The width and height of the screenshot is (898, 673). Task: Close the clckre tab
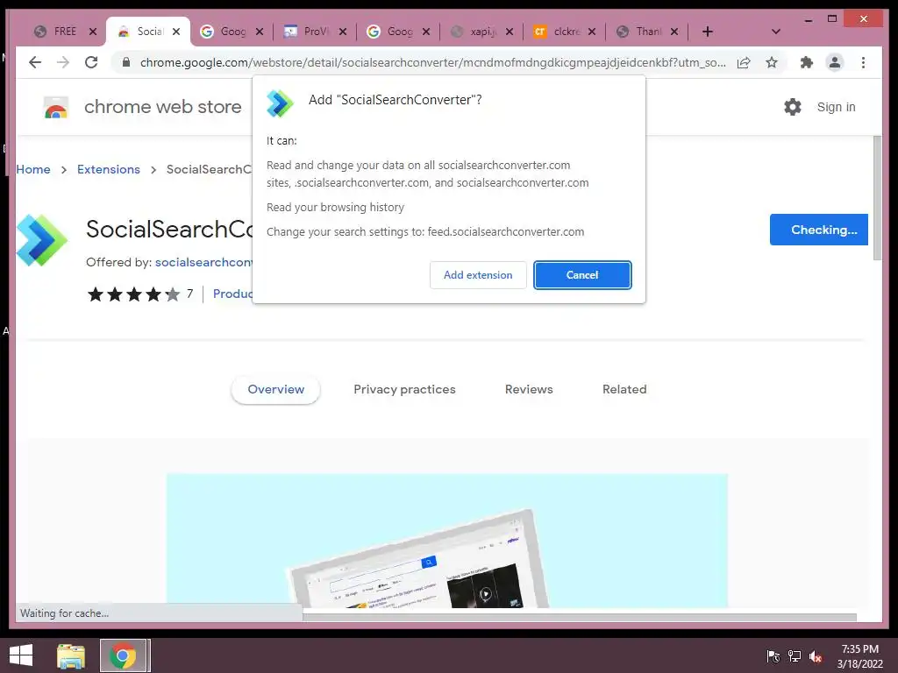pyautogui.click(x=592, y=32)
